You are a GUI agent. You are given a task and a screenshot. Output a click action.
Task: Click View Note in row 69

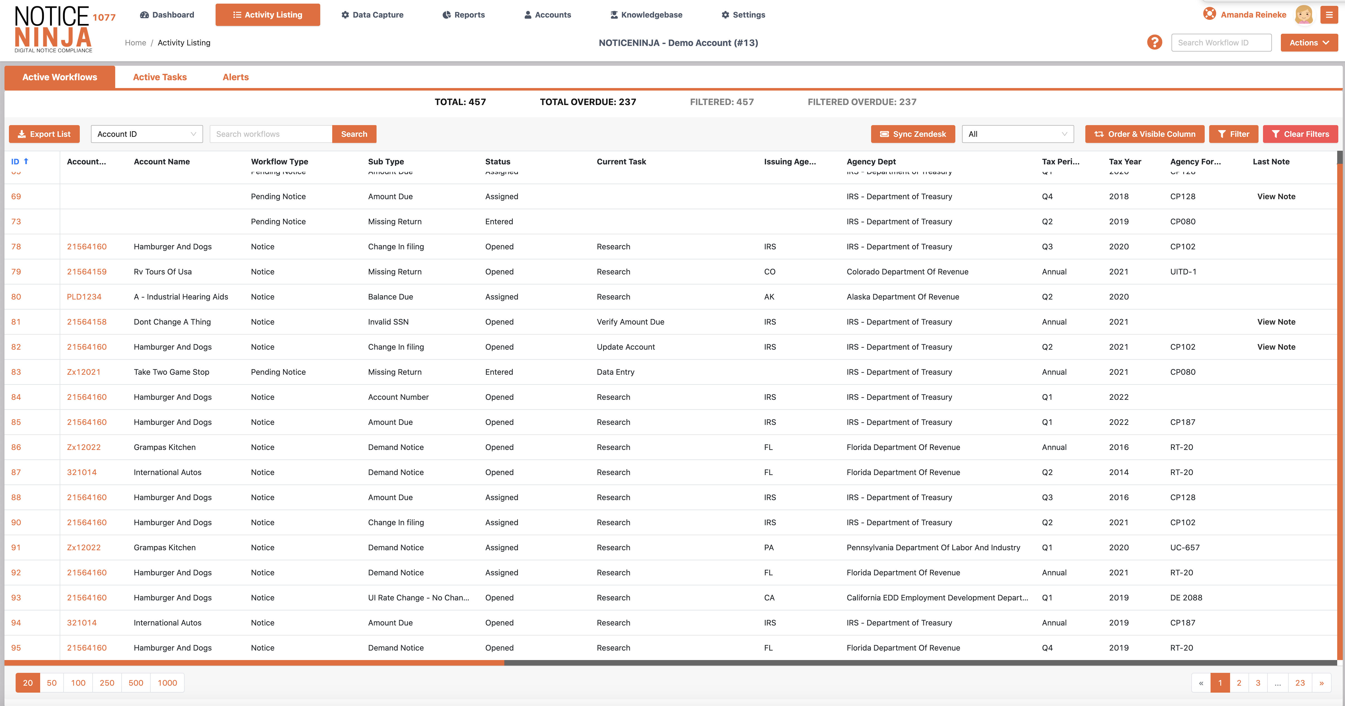click(x=1276, y=197)
